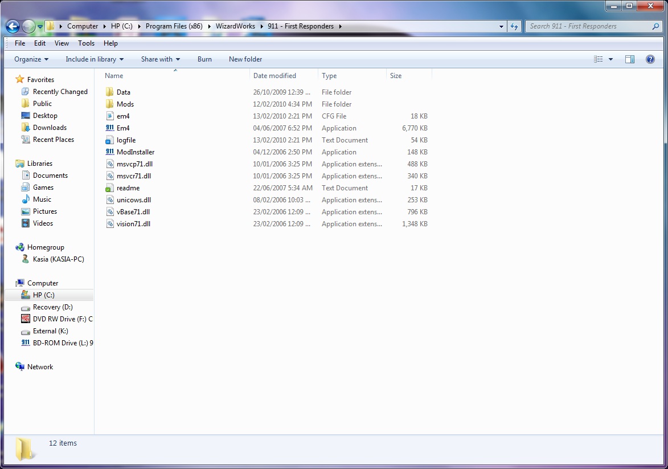The height and width of the screenshot is (469, 668).
Task: Click the Back navigation arrow button
Action: point(13,26)
